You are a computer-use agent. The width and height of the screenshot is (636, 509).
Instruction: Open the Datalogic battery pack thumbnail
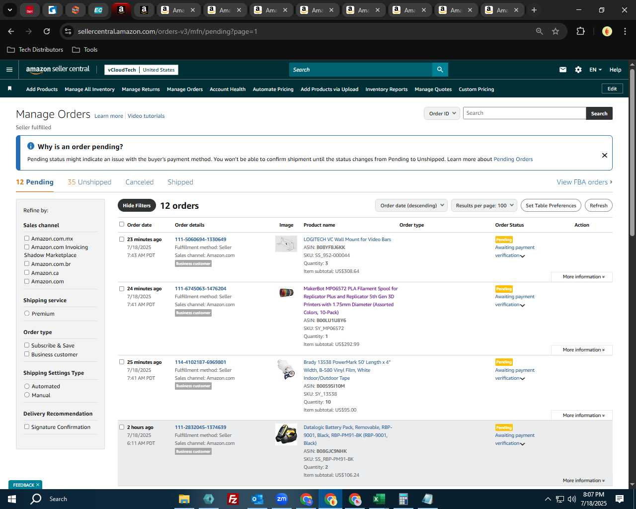pyautogui.click(x=286, y=434)
